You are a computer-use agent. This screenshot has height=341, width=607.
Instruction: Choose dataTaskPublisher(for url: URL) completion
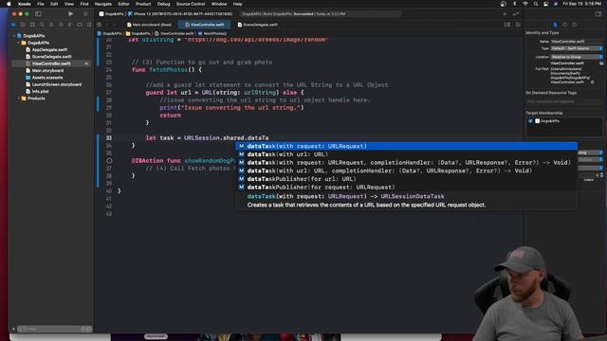pos(407,179)
